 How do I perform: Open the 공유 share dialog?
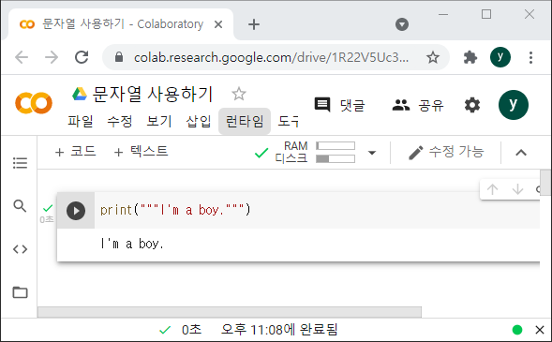point(418,105)
